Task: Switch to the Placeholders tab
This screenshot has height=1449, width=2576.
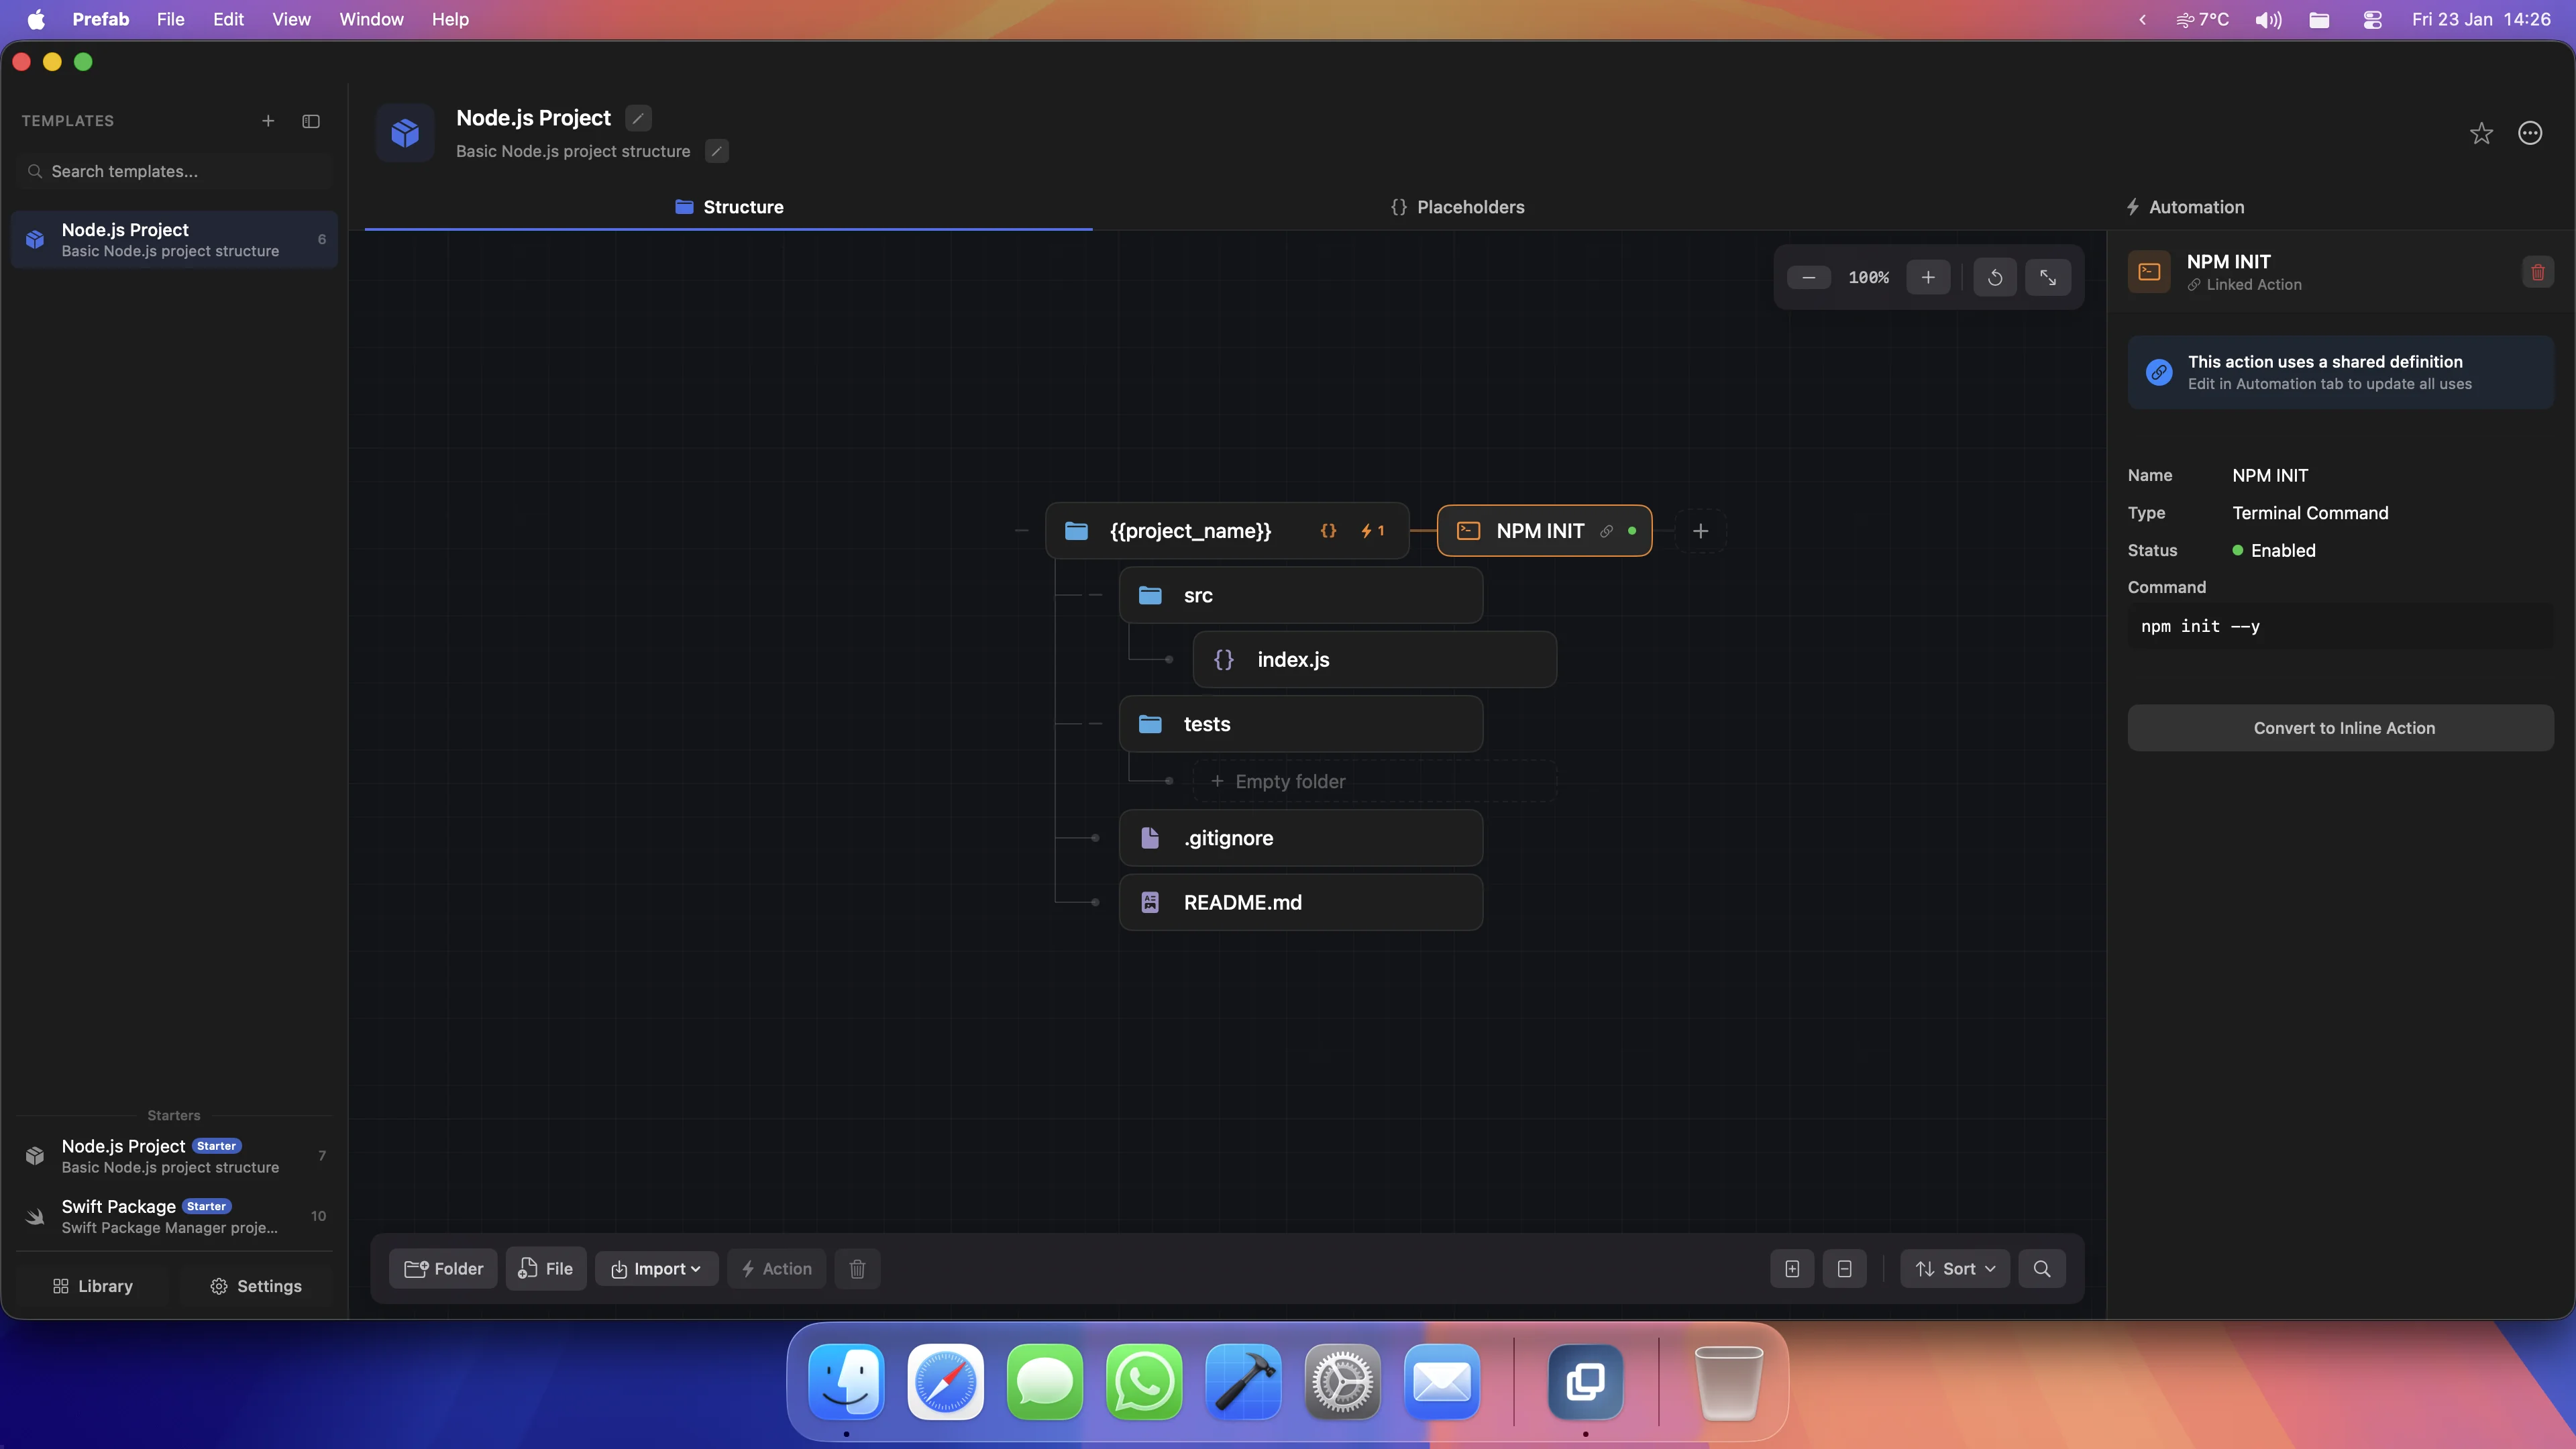Action: click(1459, 207)
